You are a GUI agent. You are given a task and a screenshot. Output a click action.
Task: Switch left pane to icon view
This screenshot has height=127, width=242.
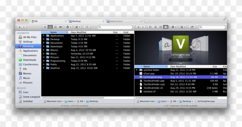[x=45, y=27]
